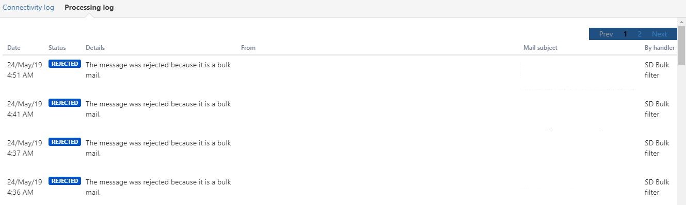Click bulk mail details of 4:36 AM row
The image size is (686, 205).
coord(158,187)
